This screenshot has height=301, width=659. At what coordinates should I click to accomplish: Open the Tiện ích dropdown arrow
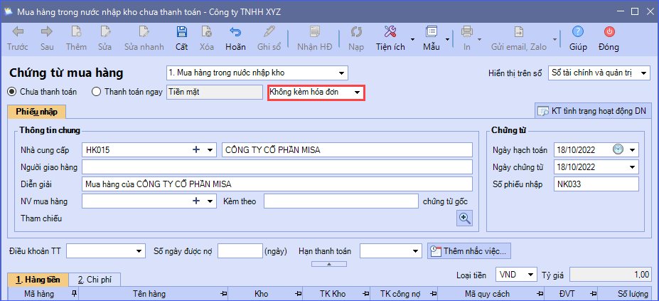click(412, 40)
